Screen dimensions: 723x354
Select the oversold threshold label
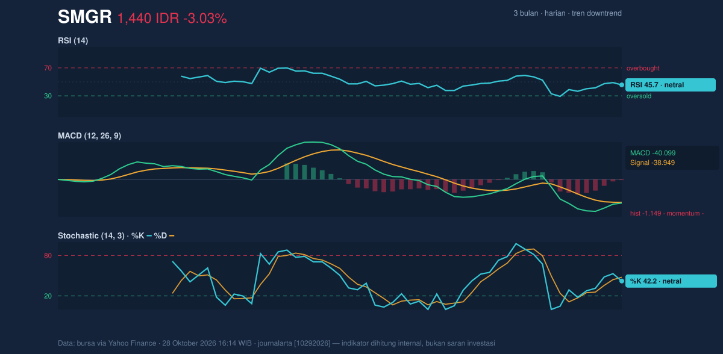(x=640, y=96)
